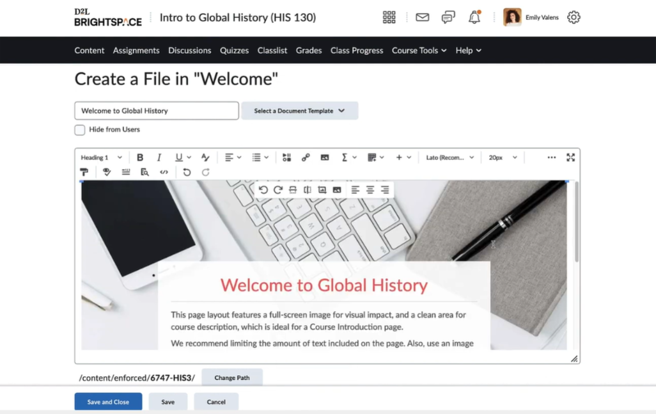Rotate the image clockwise

[x=277, y=189]
